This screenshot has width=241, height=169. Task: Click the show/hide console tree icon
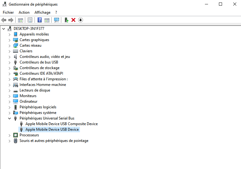20,20
